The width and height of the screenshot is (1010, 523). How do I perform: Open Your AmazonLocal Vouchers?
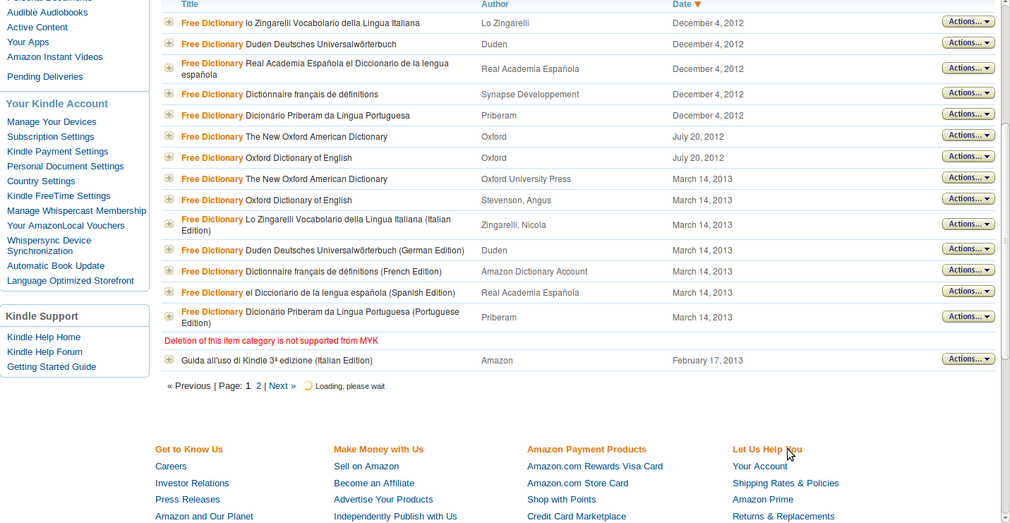[66, 226]
